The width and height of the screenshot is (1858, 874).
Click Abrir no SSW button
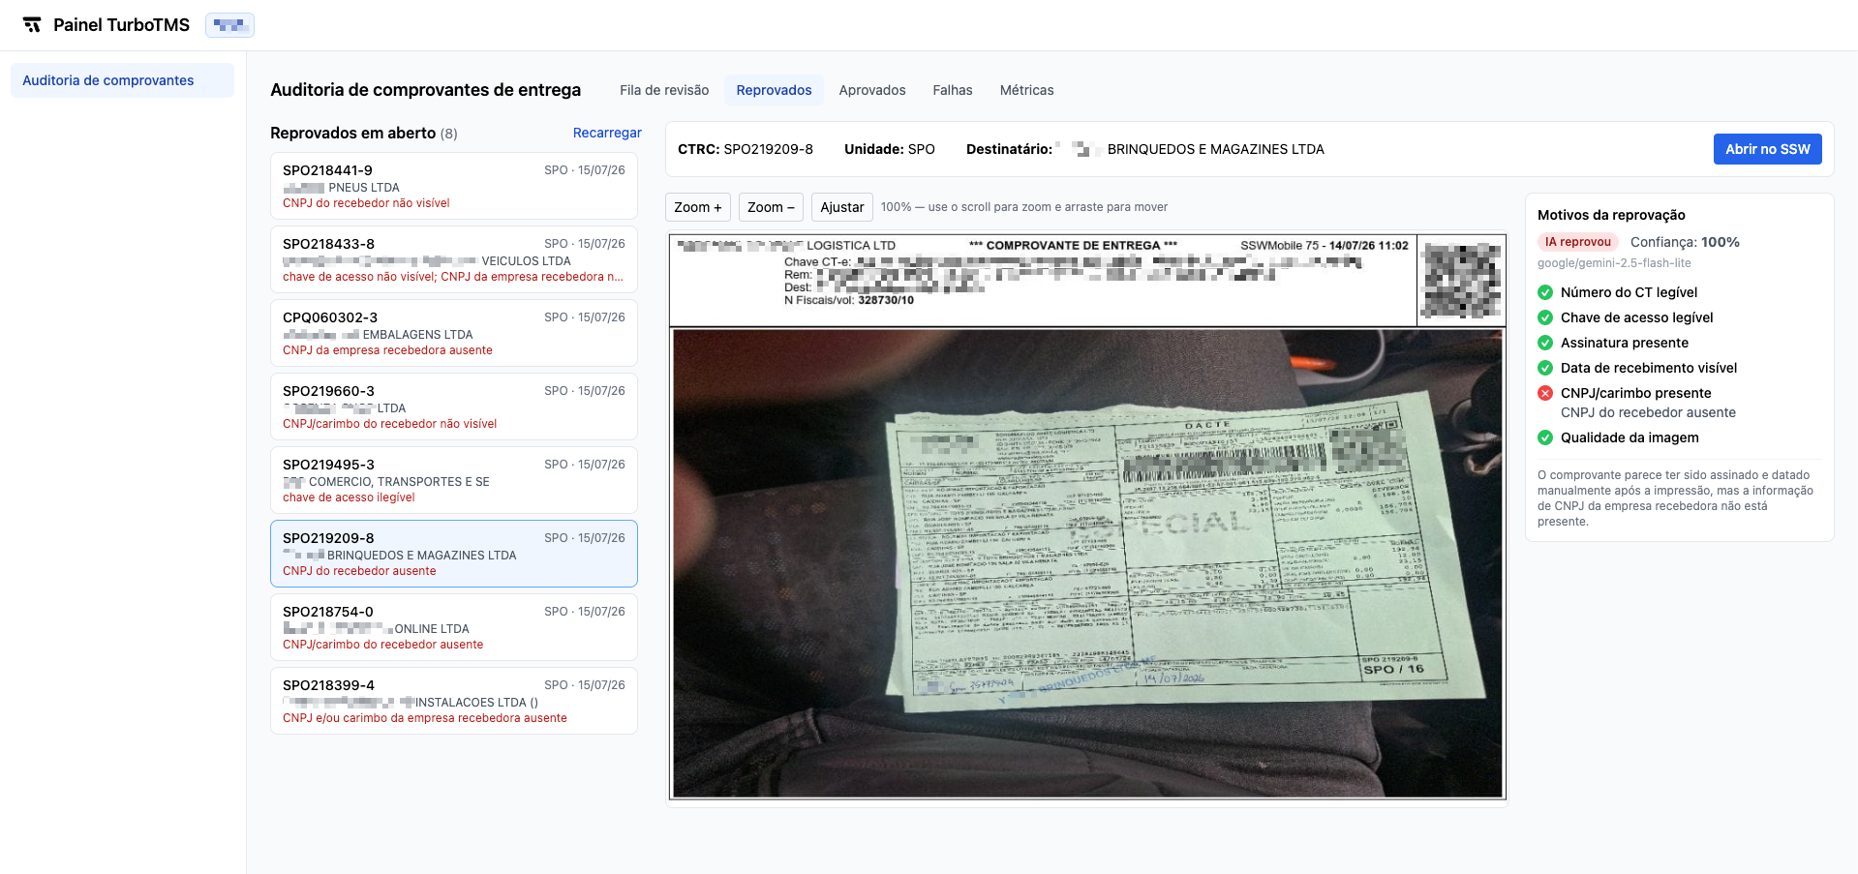click(1767, 149)
